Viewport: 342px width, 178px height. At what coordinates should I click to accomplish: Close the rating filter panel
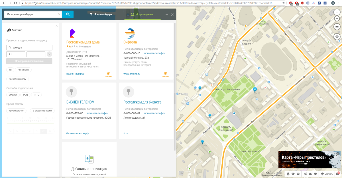[56, 26]
